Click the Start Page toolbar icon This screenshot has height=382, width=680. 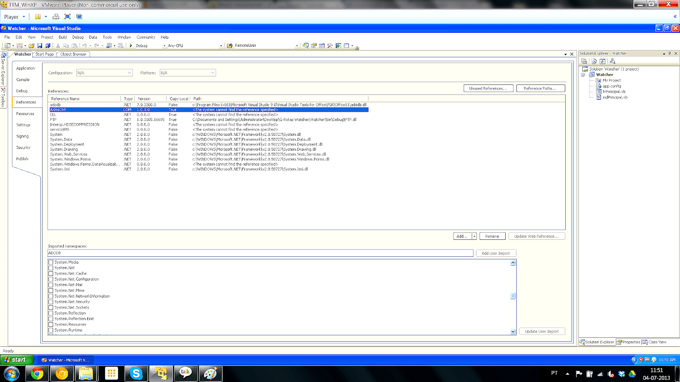coord(338,45)
